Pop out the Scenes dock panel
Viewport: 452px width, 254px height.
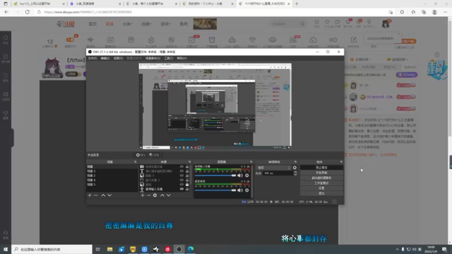pos(135,162)
